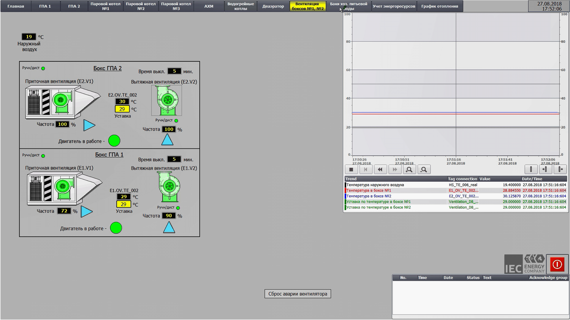Zoom in on the trend chart
Screen dimensions: 570x320
(x=409, y=169)
